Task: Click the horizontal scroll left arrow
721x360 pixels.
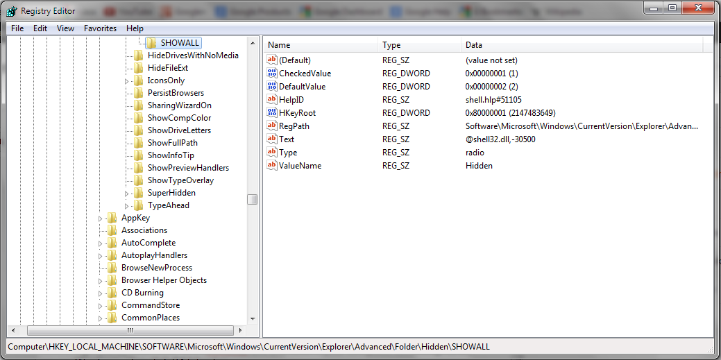Action: pos(13,330)
